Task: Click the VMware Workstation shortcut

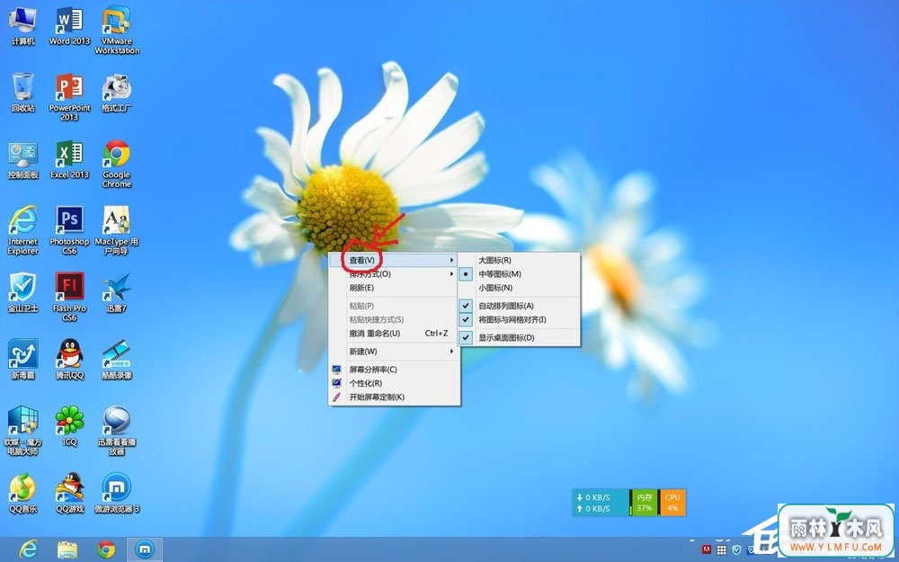Action: pyautogui.click(x=117, y=31)
